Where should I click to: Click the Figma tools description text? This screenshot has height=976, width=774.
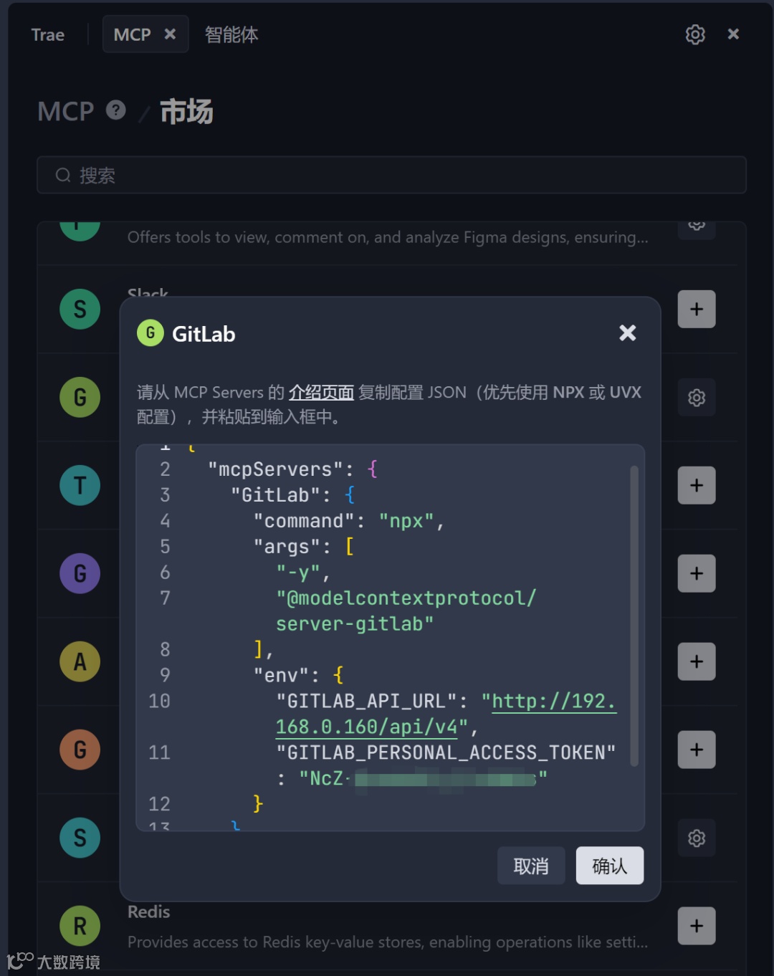[x=388, y=237]
